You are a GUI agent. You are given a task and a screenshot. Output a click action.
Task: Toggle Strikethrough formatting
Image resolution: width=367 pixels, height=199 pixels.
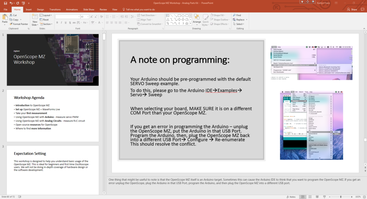pyautogui.click(x=74, y=23)
